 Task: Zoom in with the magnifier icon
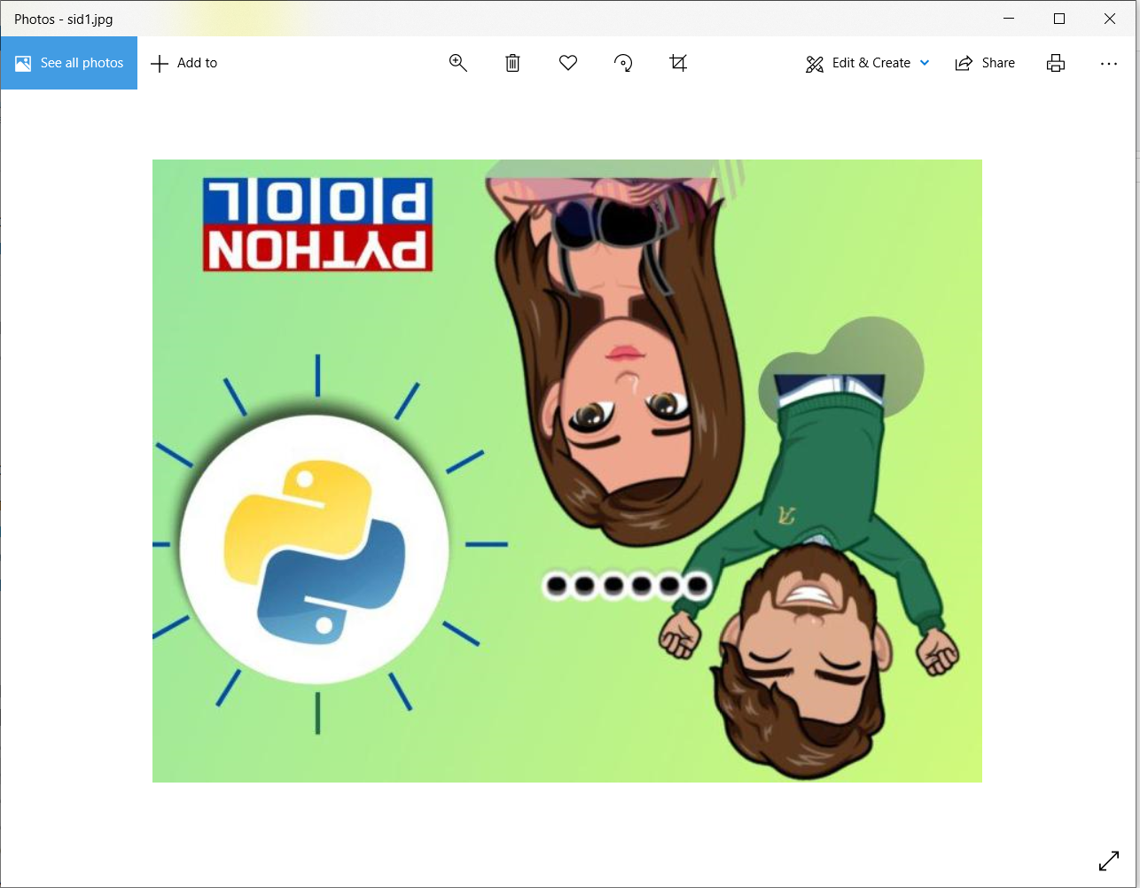coord(457,63)
